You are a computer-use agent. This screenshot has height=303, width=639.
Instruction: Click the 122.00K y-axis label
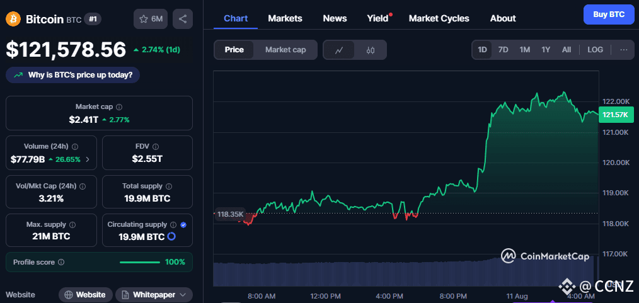coord(616,101)
